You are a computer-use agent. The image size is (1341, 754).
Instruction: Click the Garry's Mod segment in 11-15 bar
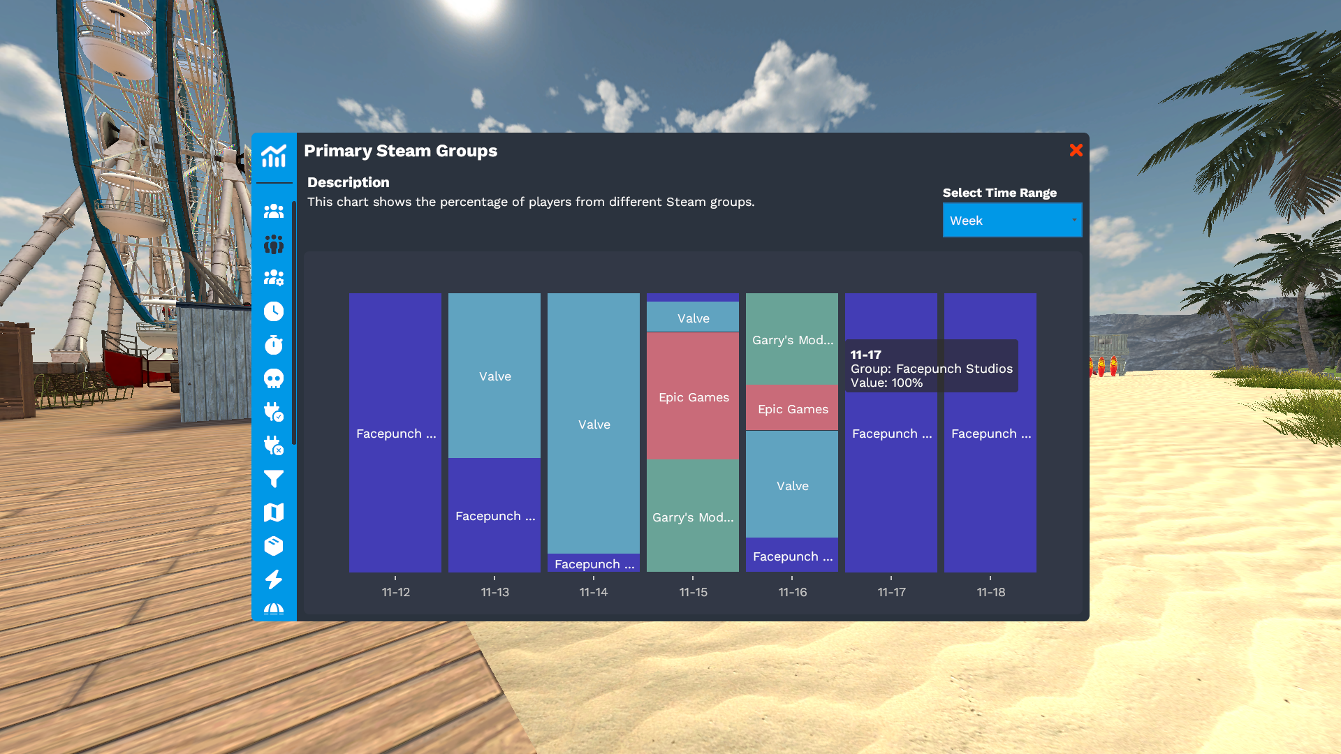pos(693,516)
